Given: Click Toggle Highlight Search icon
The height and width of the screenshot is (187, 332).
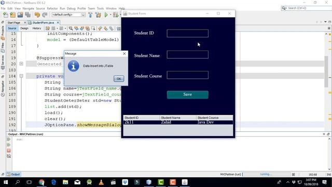Looking at the screenshot, I should coord(88,28).
